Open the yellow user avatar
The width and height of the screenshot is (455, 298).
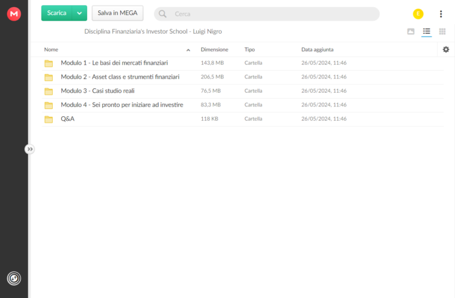418,14
